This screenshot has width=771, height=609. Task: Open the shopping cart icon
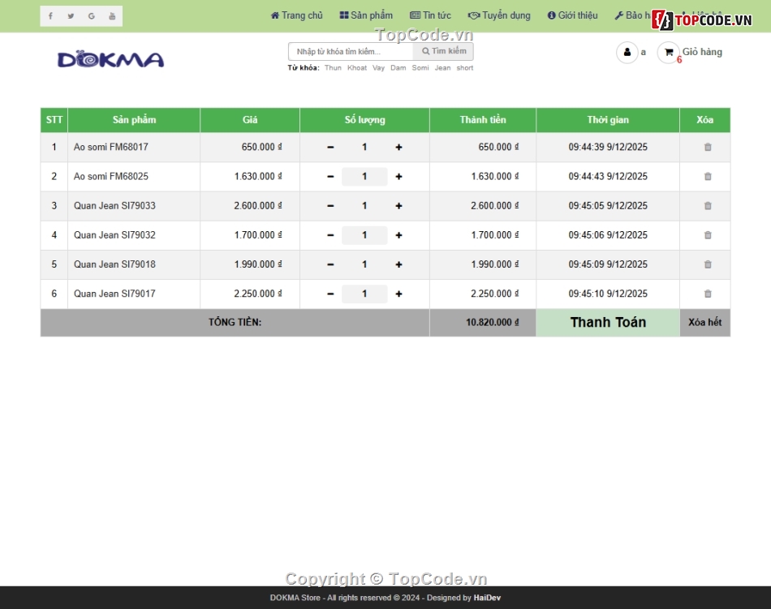coord(668,52)
